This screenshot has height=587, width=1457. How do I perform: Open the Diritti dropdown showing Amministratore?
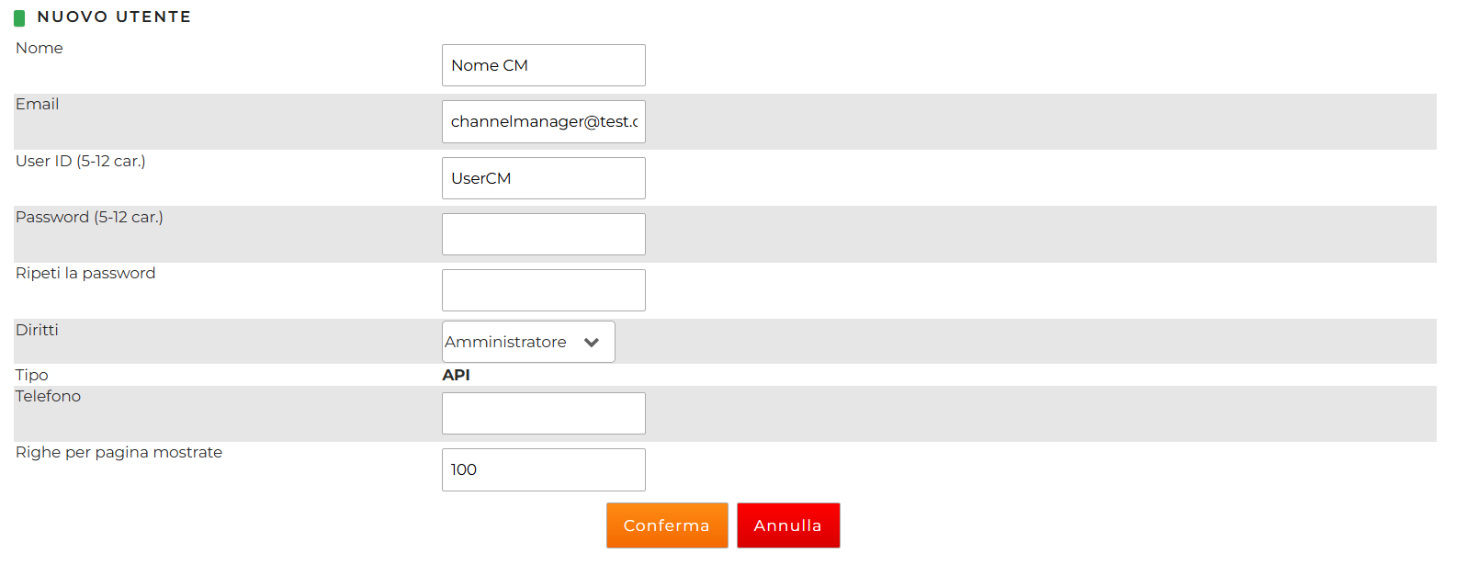(x=528, y=342)
